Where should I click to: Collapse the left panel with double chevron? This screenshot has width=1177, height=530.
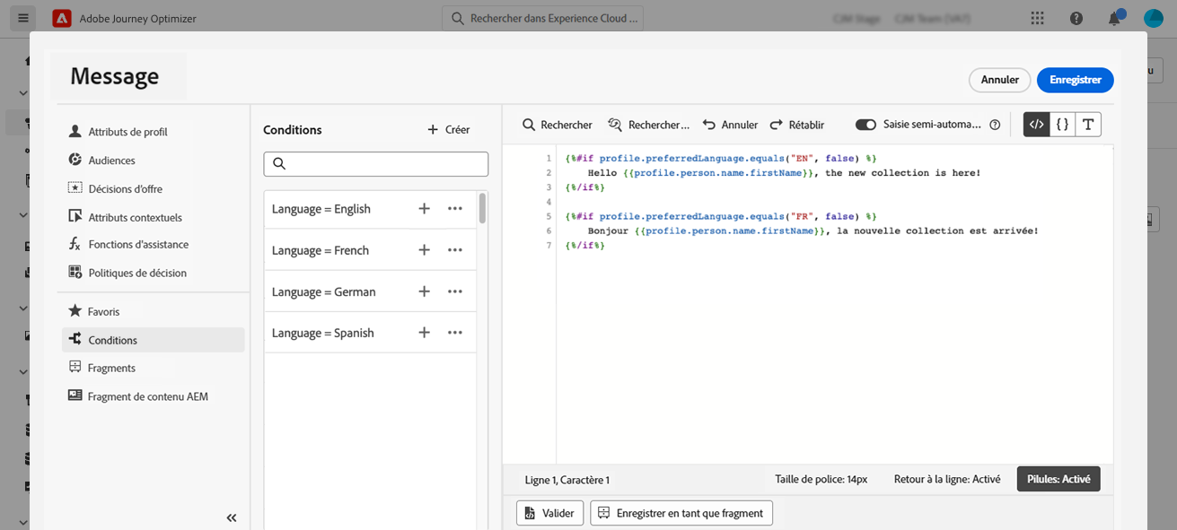pyautogui.click(x=232, y=517)
